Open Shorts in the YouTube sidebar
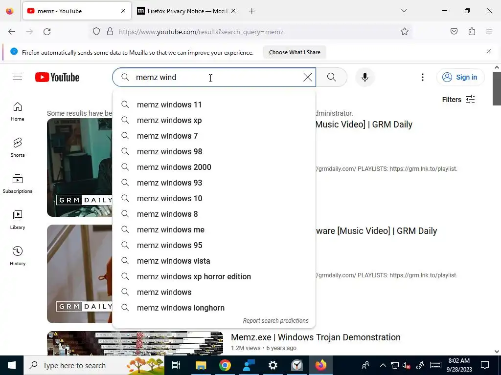This screenshot has width=501, height=375. pos(18,148)
